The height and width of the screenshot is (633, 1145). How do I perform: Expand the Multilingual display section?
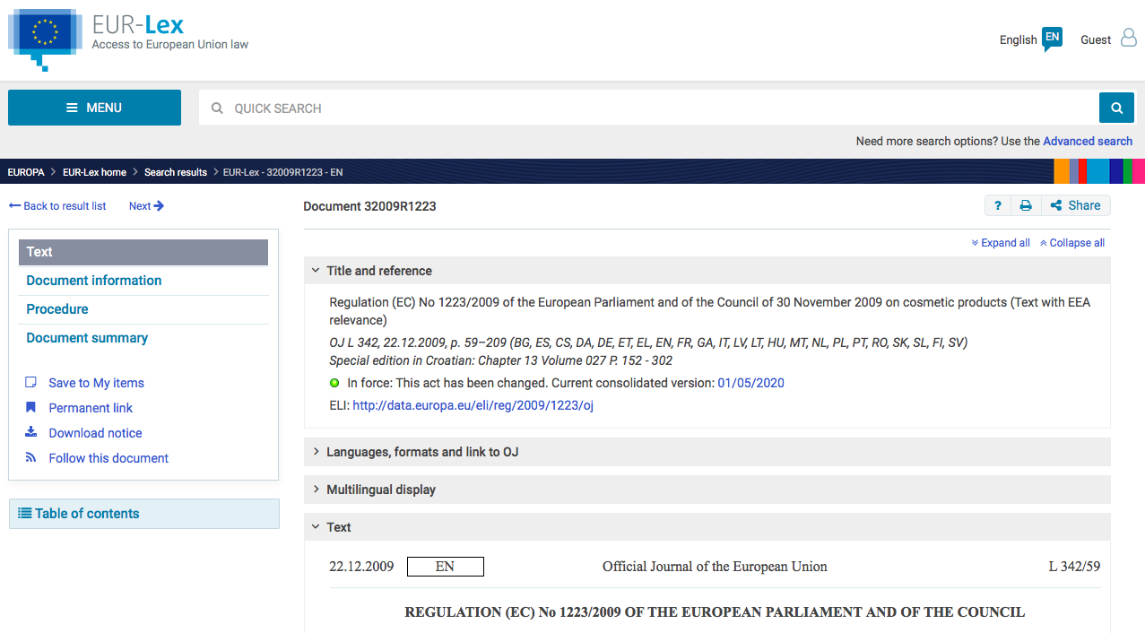pos(380,490)
